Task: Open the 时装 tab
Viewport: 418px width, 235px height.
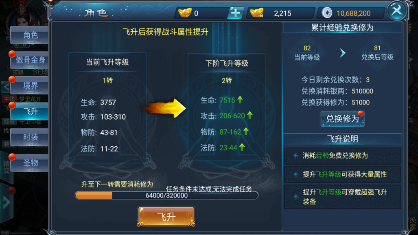Action: 30,137
